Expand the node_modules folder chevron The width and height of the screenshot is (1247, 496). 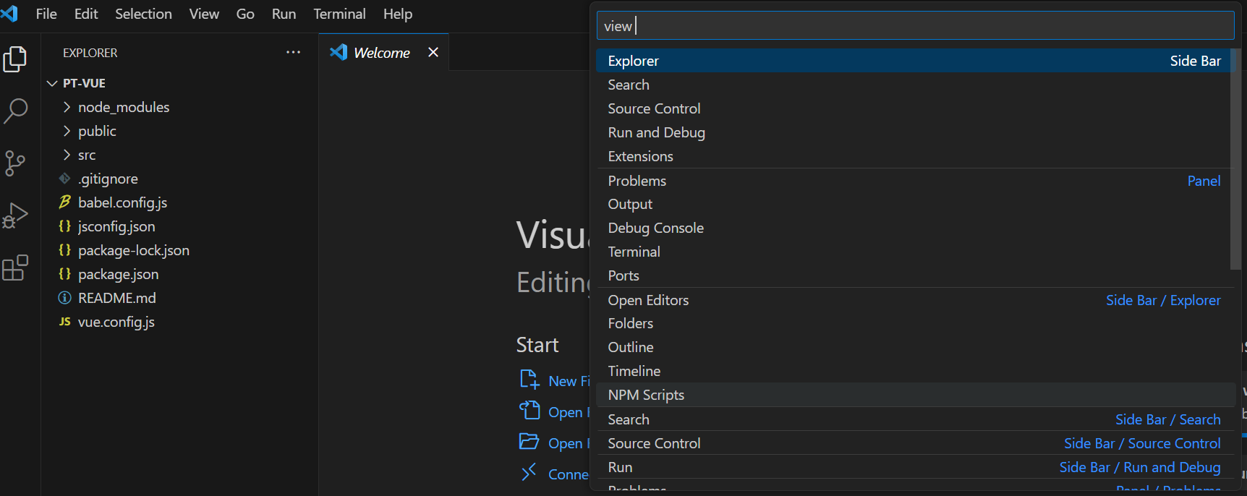[x=67, y=107]
